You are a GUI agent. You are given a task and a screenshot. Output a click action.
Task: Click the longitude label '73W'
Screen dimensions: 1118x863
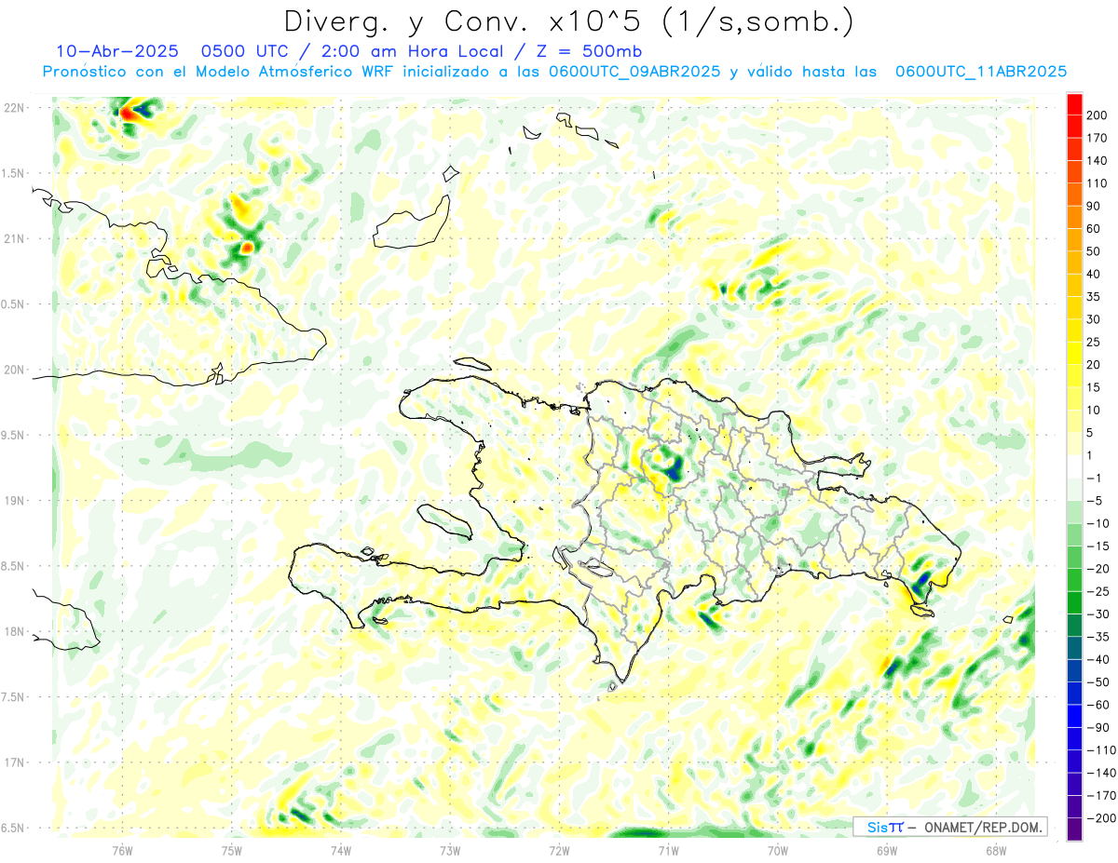449,851
